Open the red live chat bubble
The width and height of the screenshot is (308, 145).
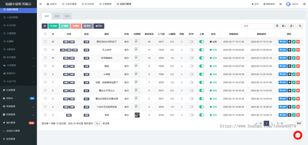coord(298,135)
